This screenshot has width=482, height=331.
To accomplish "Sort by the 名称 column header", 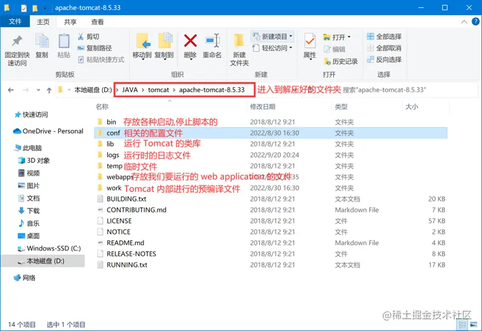I will click(102, 106).
